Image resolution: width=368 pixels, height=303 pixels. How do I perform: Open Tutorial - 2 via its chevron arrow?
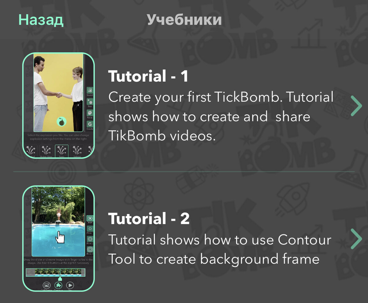point(356,238)
